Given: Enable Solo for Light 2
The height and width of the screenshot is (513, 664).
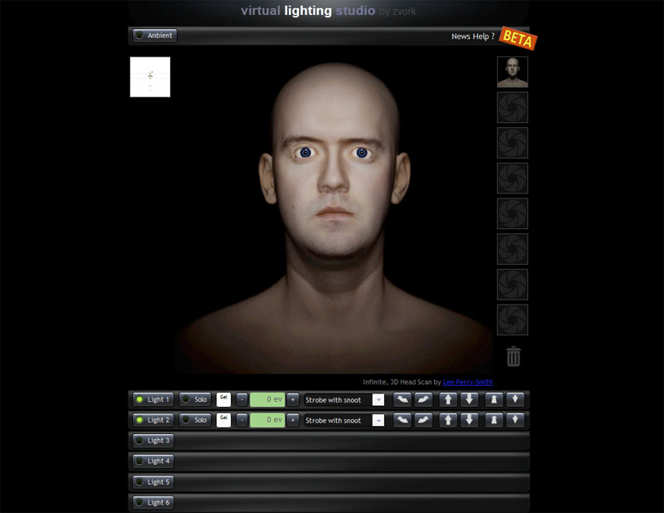Looking at the screenshot, I should click(196, 420).
